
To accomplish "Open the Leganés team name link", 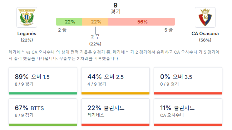I will click(x=27, y=34).
